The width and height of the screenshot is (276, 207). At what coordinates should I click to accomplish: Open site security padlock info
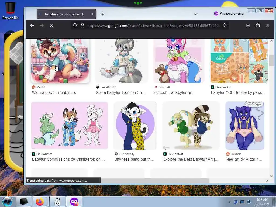point(82,25)
